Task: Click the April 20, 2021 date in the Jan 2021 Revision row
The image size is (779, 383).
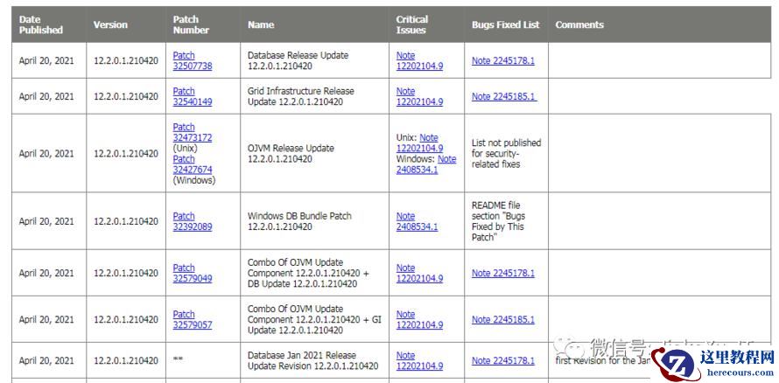Action: (46, 360)
